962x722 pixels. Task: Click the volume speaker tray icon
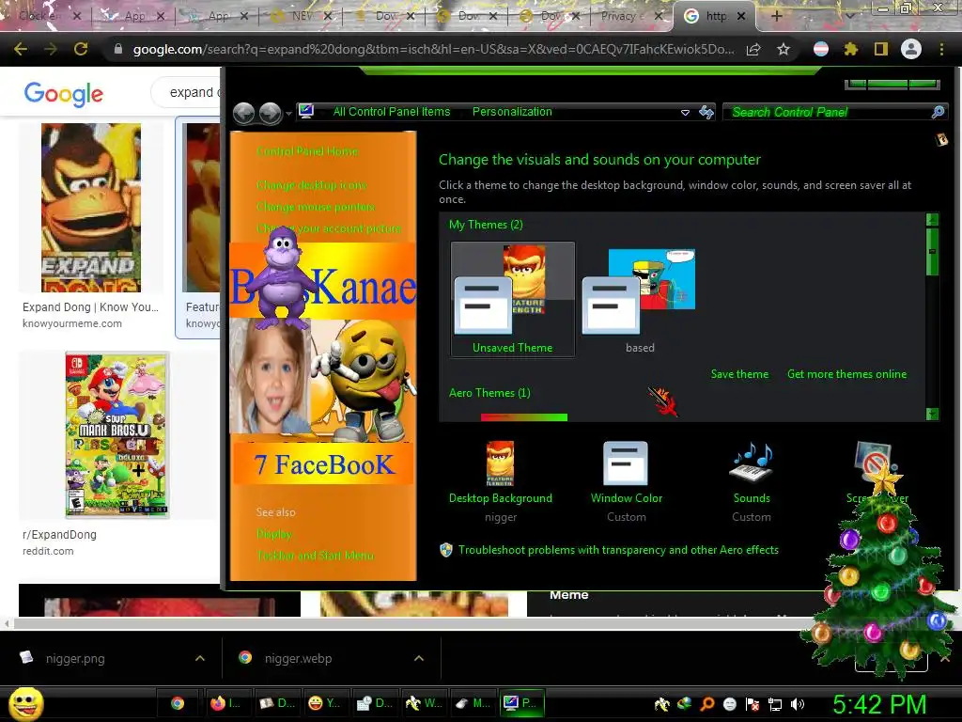pos(798,704)
